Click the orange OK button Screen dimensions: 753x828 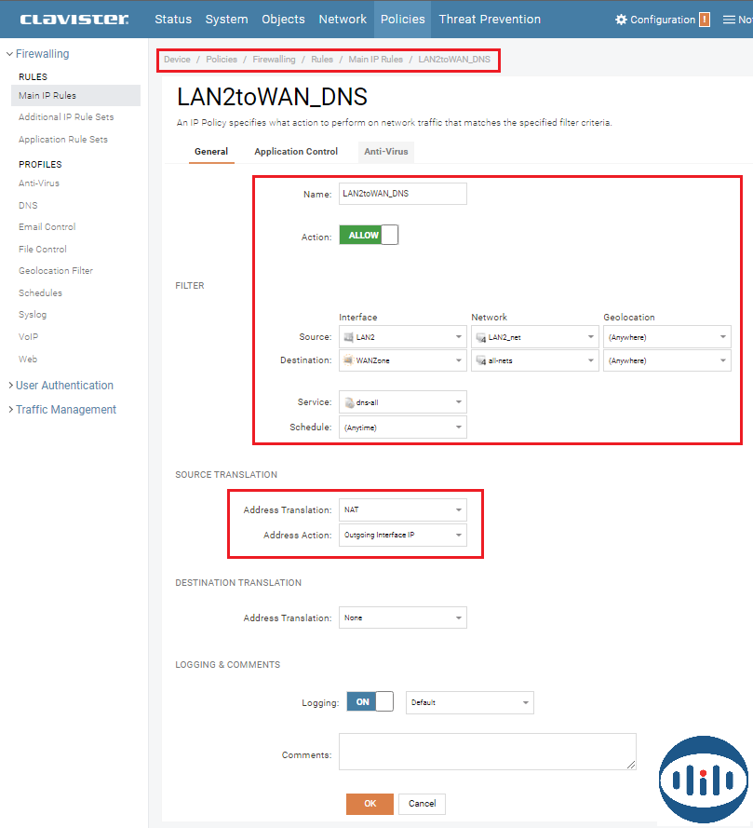(370, 804)
